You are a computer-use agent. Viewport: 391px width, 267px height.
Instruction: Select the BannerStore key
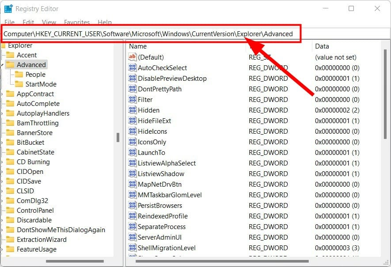tap(34, 133)
